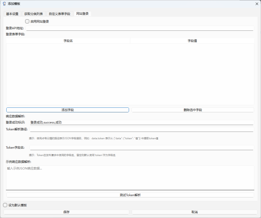Select the 网站登录 tab
The image size is (261, 218).
coord(82,14)
